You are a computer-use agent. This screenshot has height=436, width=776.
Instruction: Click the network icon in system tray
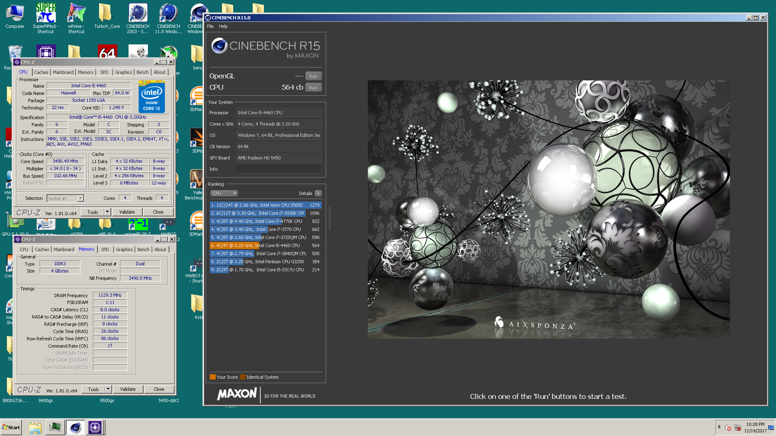tap(738, 428)
